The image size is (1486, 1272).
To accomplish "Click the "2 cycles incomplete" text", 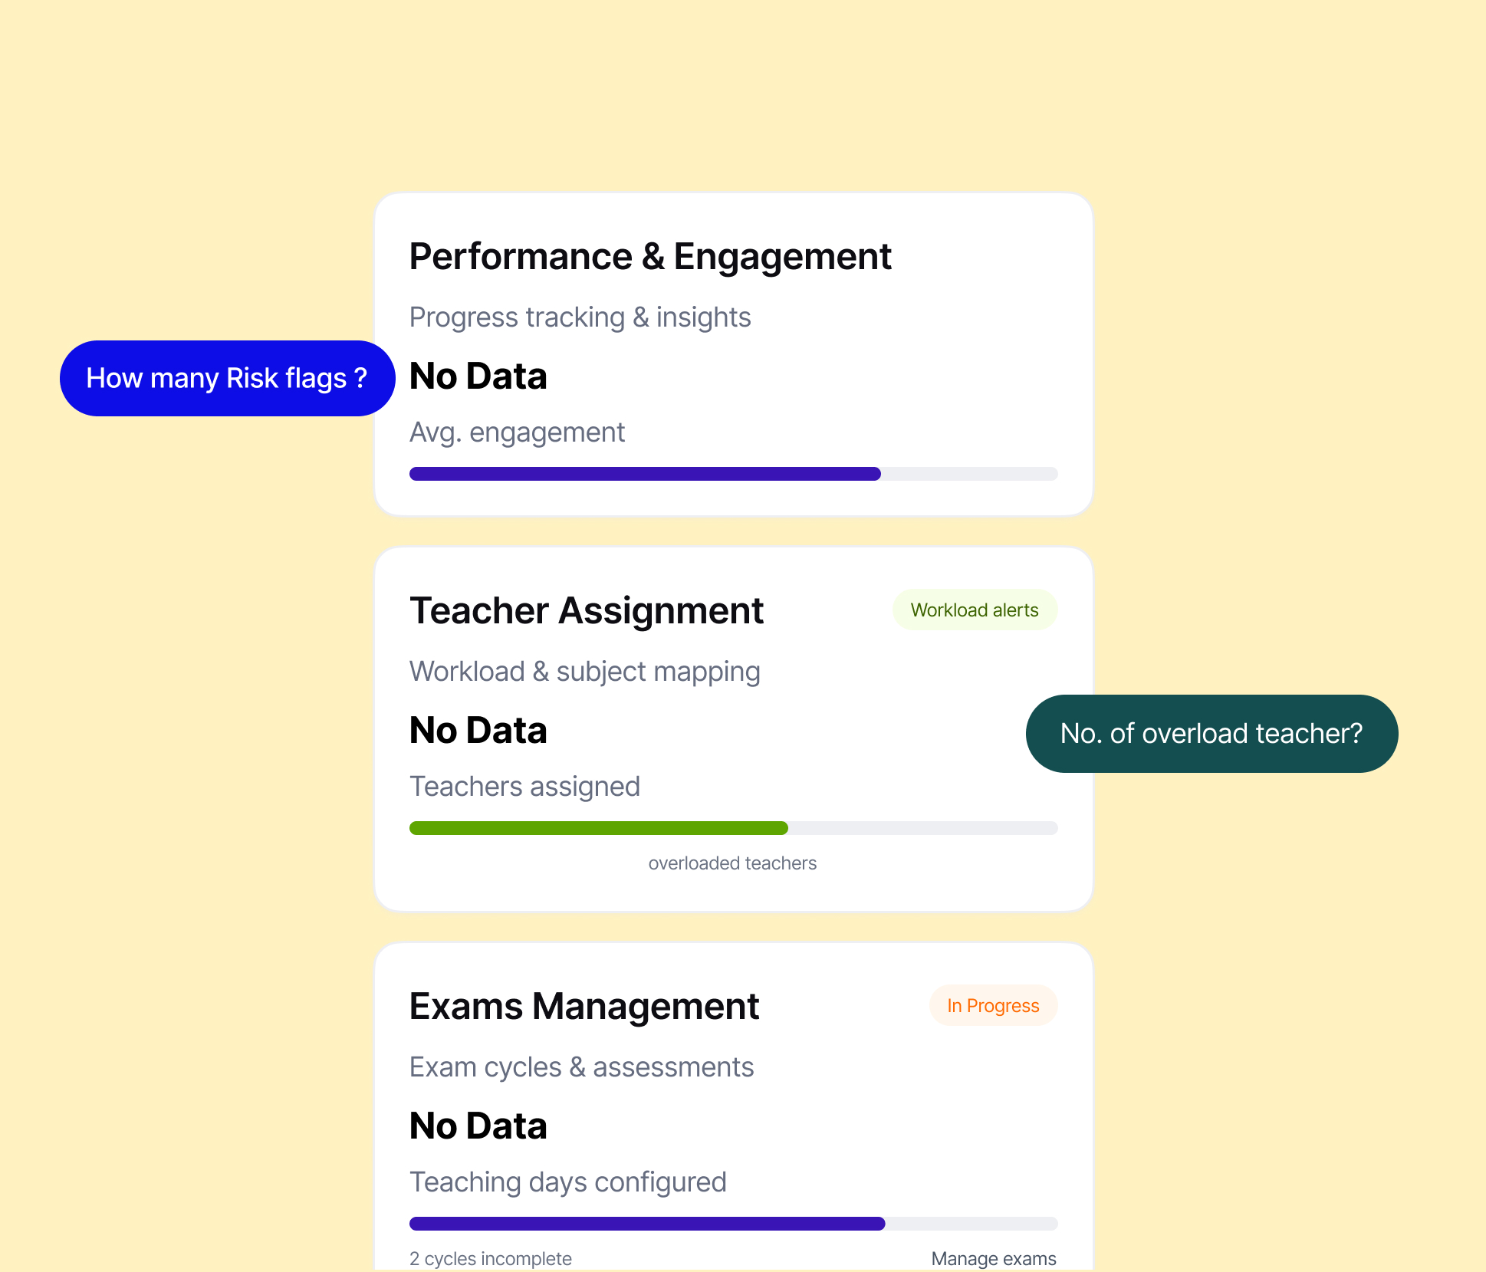I will click(x=491, y=1258).
